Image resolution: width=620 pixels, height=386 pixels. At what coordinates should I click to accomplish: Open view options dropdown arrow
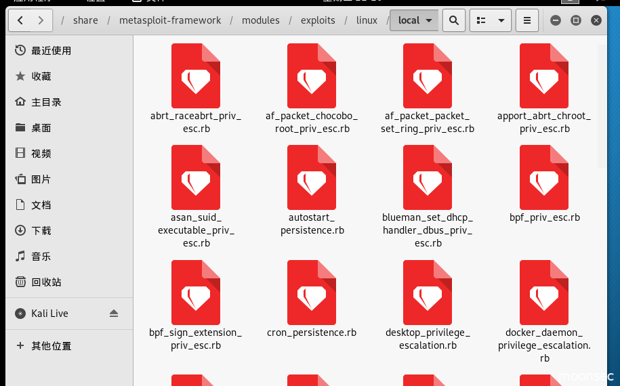point(501,20)
